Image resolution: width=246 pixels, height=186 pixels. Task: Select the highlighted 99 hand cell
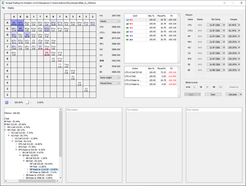[47, 53]
